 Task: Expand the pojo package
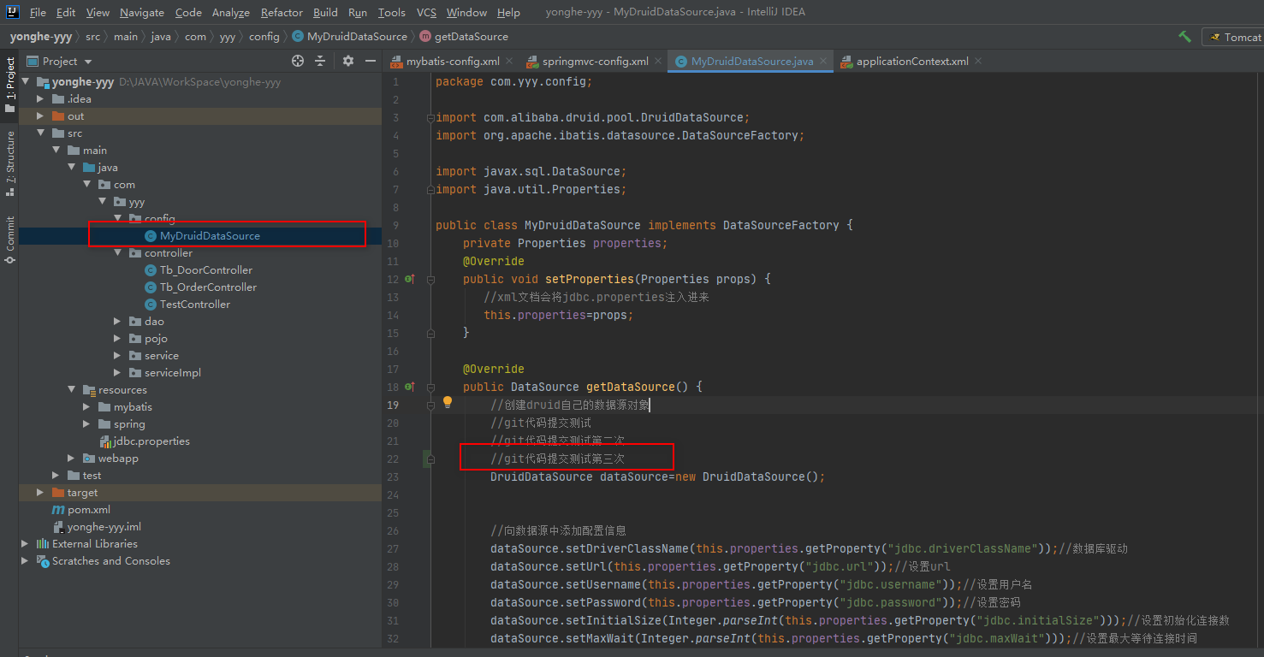[117, 339]
